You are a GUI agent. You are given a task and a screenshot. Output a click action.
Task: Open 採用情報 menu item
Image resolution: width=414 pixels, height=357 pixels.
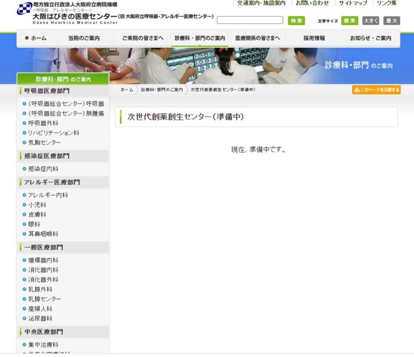[314, 38]
